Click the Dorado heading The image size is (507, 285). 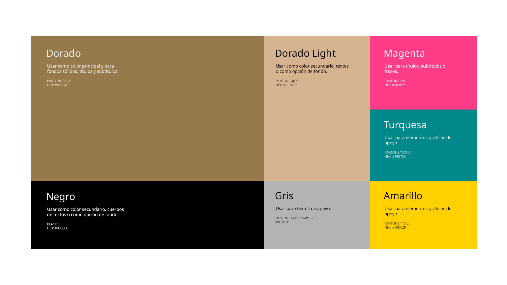(64, 53)
